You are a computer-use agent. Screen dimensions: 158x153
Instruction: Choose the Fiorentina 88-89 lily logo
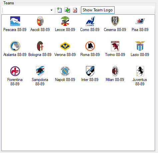tap(15, 71)
